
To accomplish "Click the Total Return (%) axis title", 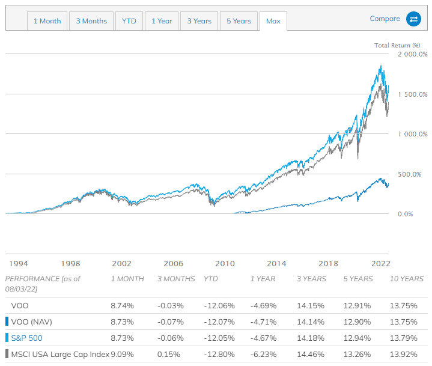I will click(x=397, y=46).
